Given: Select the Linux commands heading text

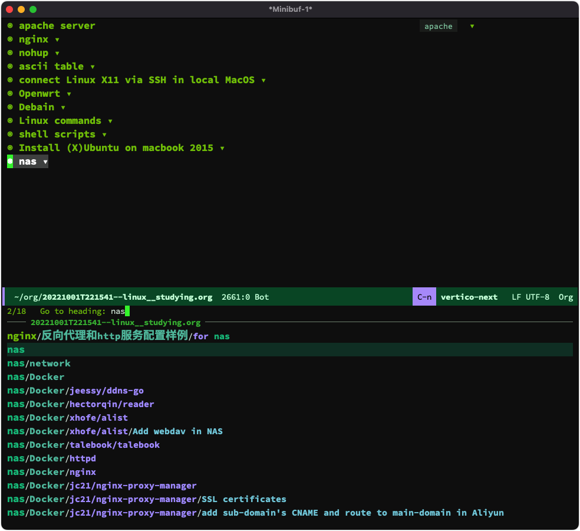Looking at the screenshot, I should pos(60,121).
